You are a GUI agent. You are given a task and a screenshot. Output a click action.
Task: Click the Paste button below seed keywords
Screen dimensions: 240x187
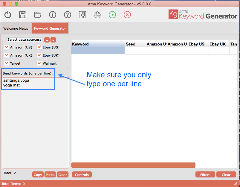point(50,175)
